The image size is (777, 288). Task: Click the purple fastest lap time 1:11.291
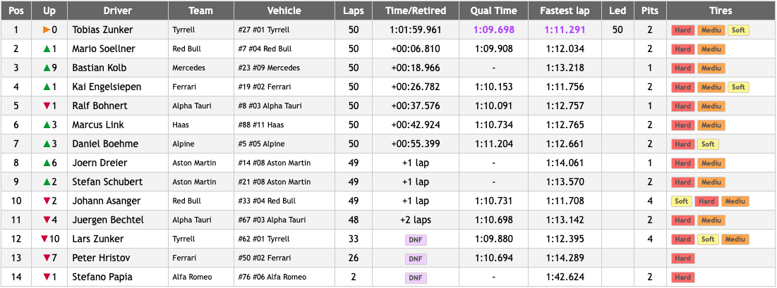[565, 30]
